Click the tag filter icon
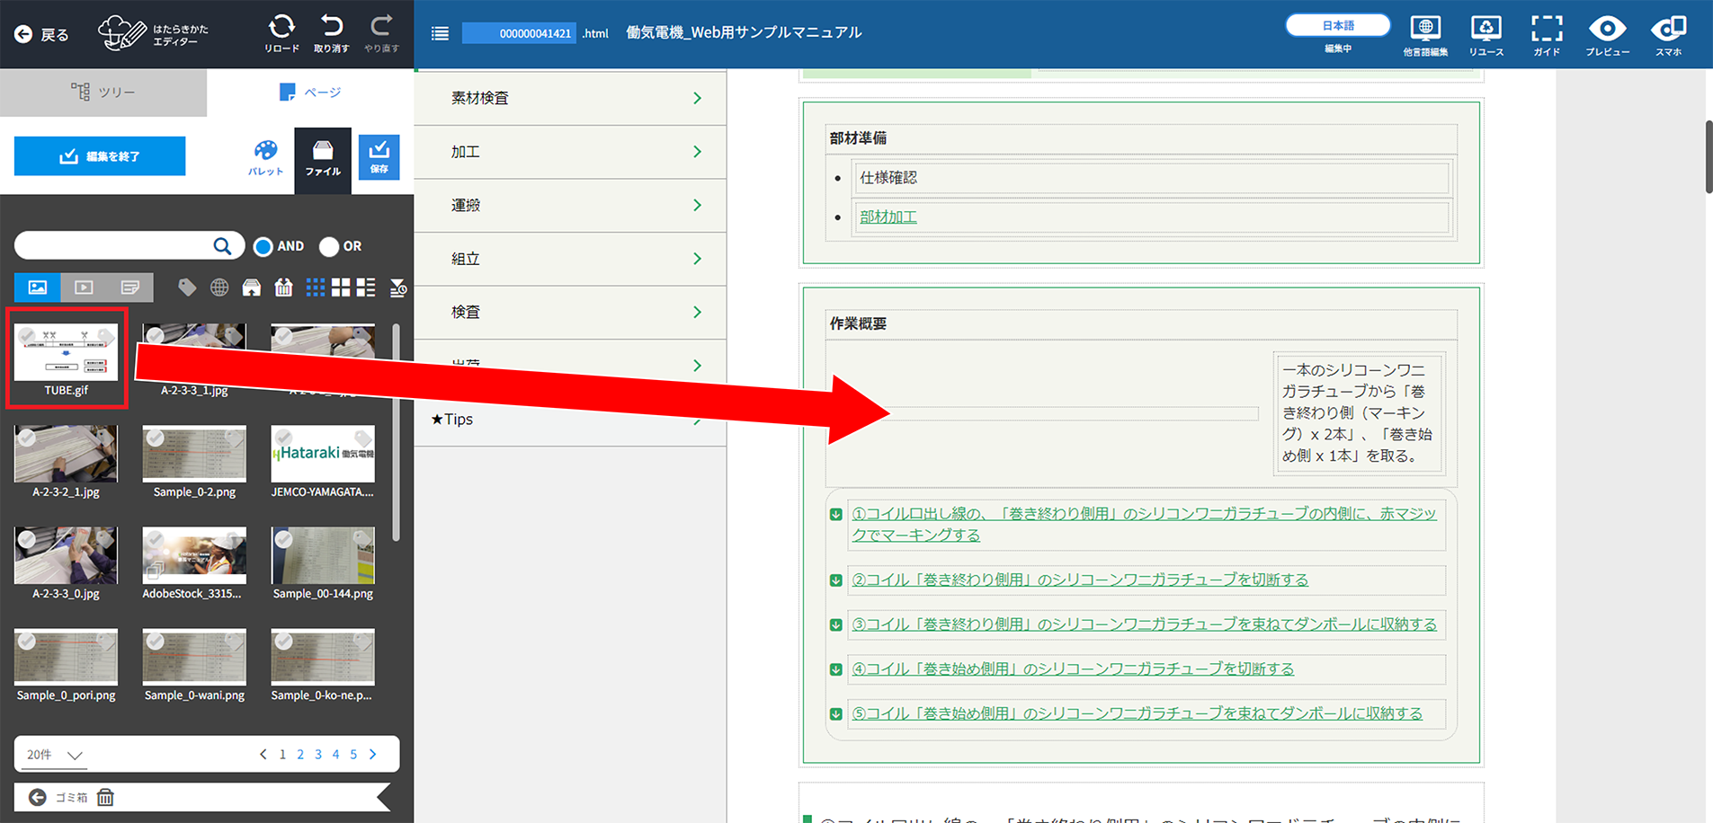The height and width of the screenshot is (823, 1713). [x=187, y=288]
